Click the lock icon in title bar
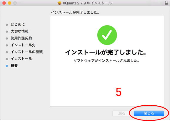Image resolution: width=170 pixels, height=121 pixels. 166,3
